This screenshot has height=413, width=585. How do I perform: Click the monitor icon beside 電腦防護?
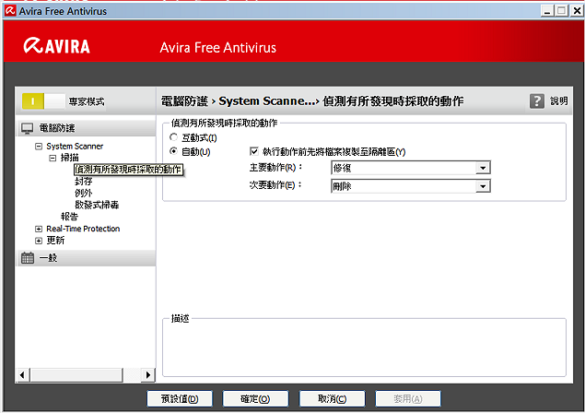pos(28,128)
